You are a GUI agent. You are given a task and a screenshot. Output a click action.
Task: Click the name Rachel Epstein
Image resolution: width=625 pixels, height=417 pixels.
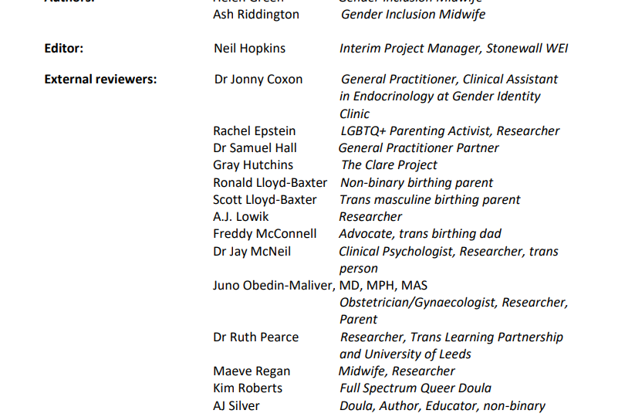(255, 131)
